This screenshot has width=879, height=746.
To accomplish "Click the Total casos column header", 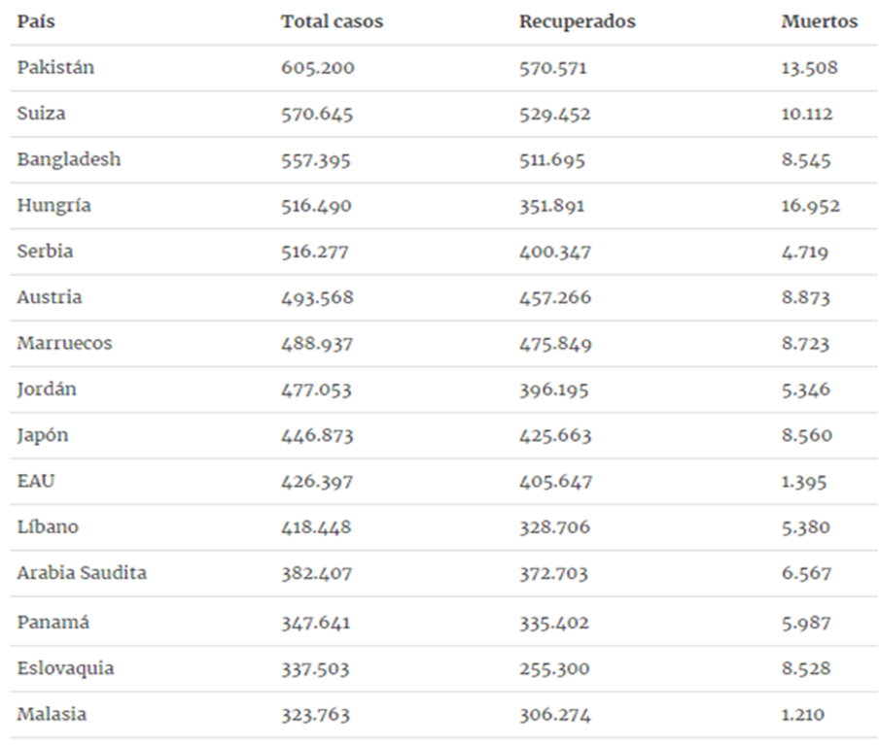I will [x=332, y=21].
